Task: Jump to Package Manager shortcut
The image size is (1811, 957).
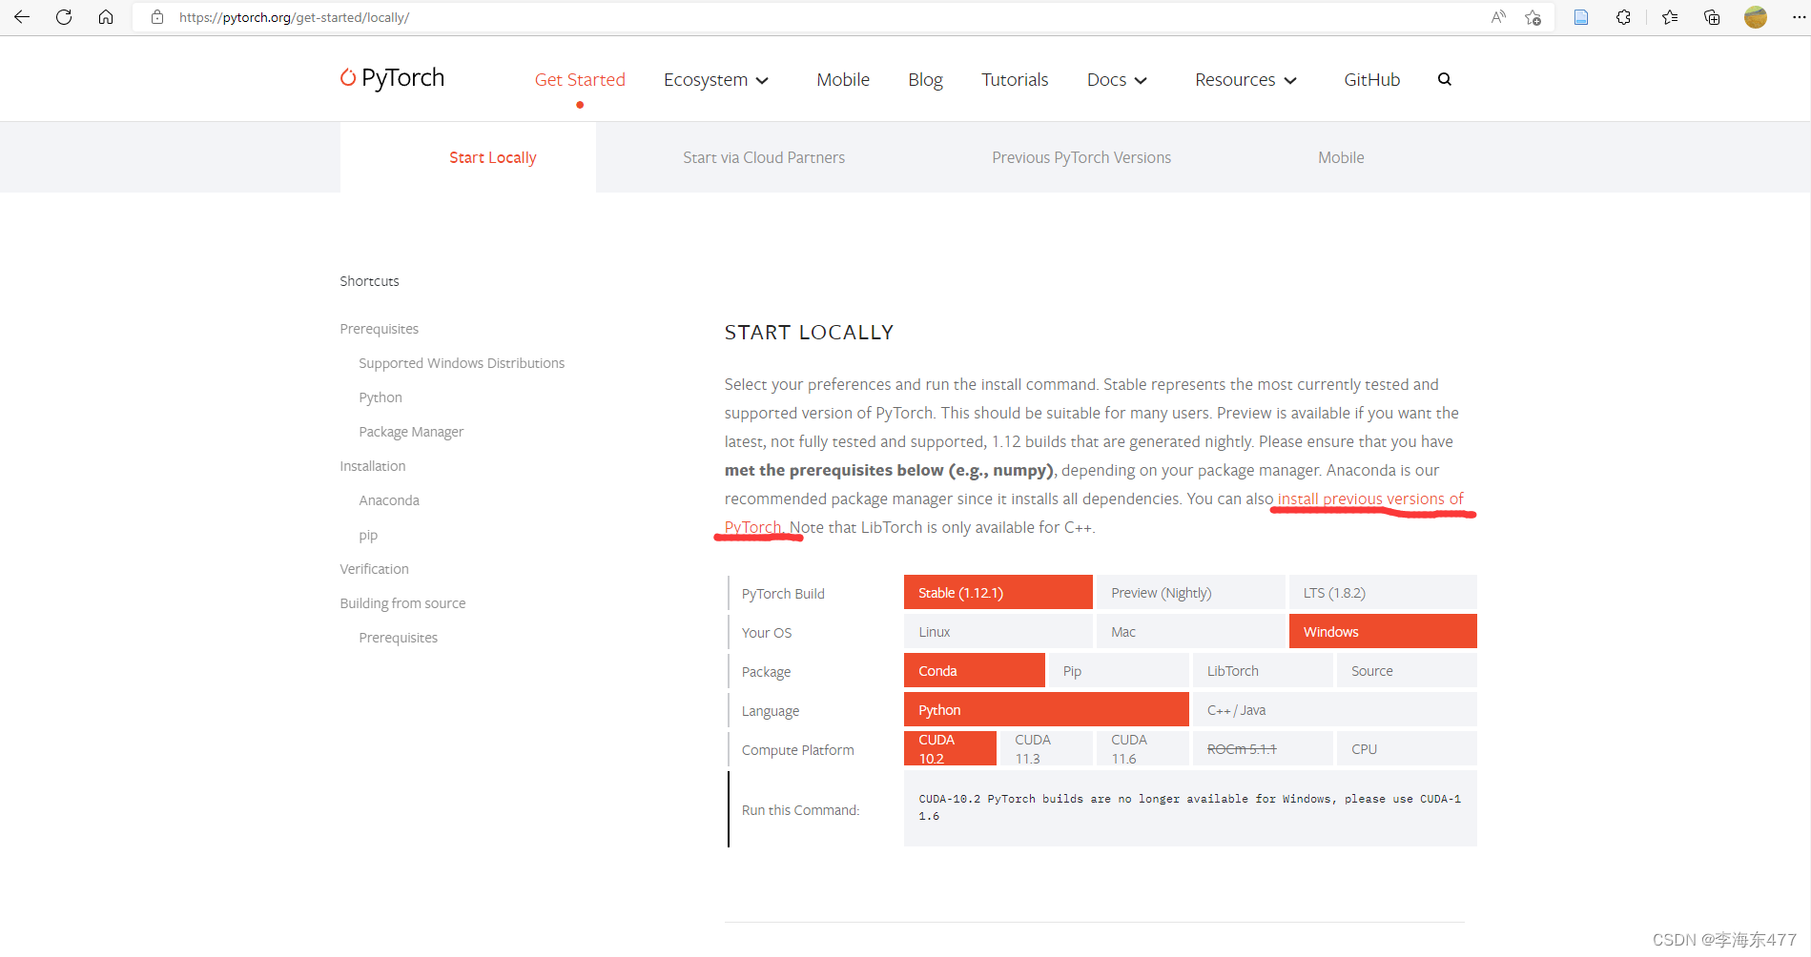Action: click(411, 432)
